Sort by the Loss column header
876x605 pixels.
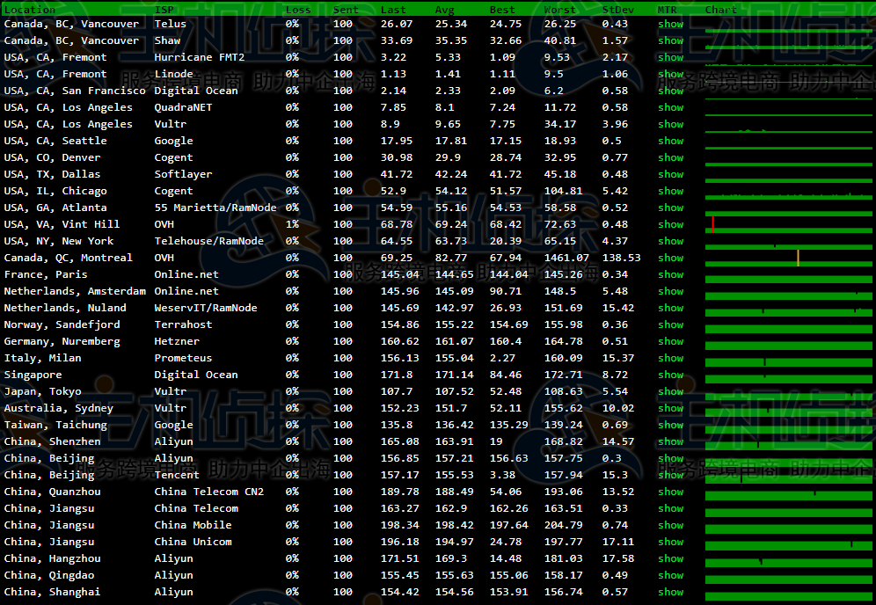(x=298, y=10)
